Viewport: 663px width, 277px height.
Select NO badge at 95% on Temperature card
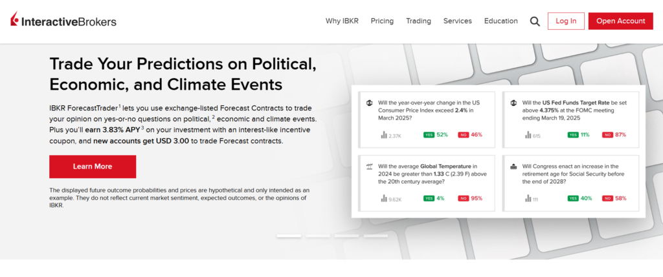(463, 198)
